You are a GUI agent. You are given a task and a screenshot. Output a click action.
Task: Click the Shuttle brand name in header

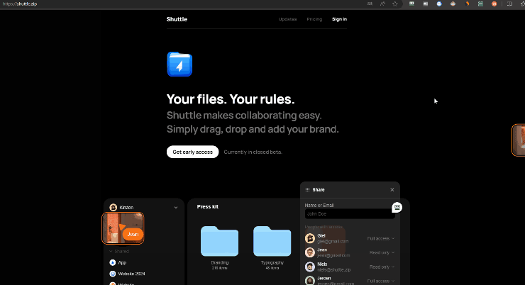coord(177,19)
